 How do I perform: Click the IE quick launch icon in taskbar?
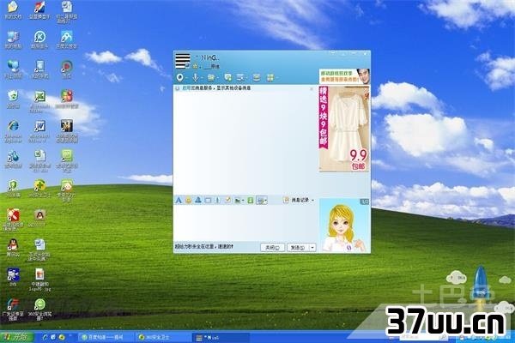(x=45, y=337)
